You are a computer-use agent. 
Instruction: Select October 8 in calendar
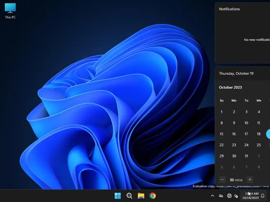tap(221, 123)
